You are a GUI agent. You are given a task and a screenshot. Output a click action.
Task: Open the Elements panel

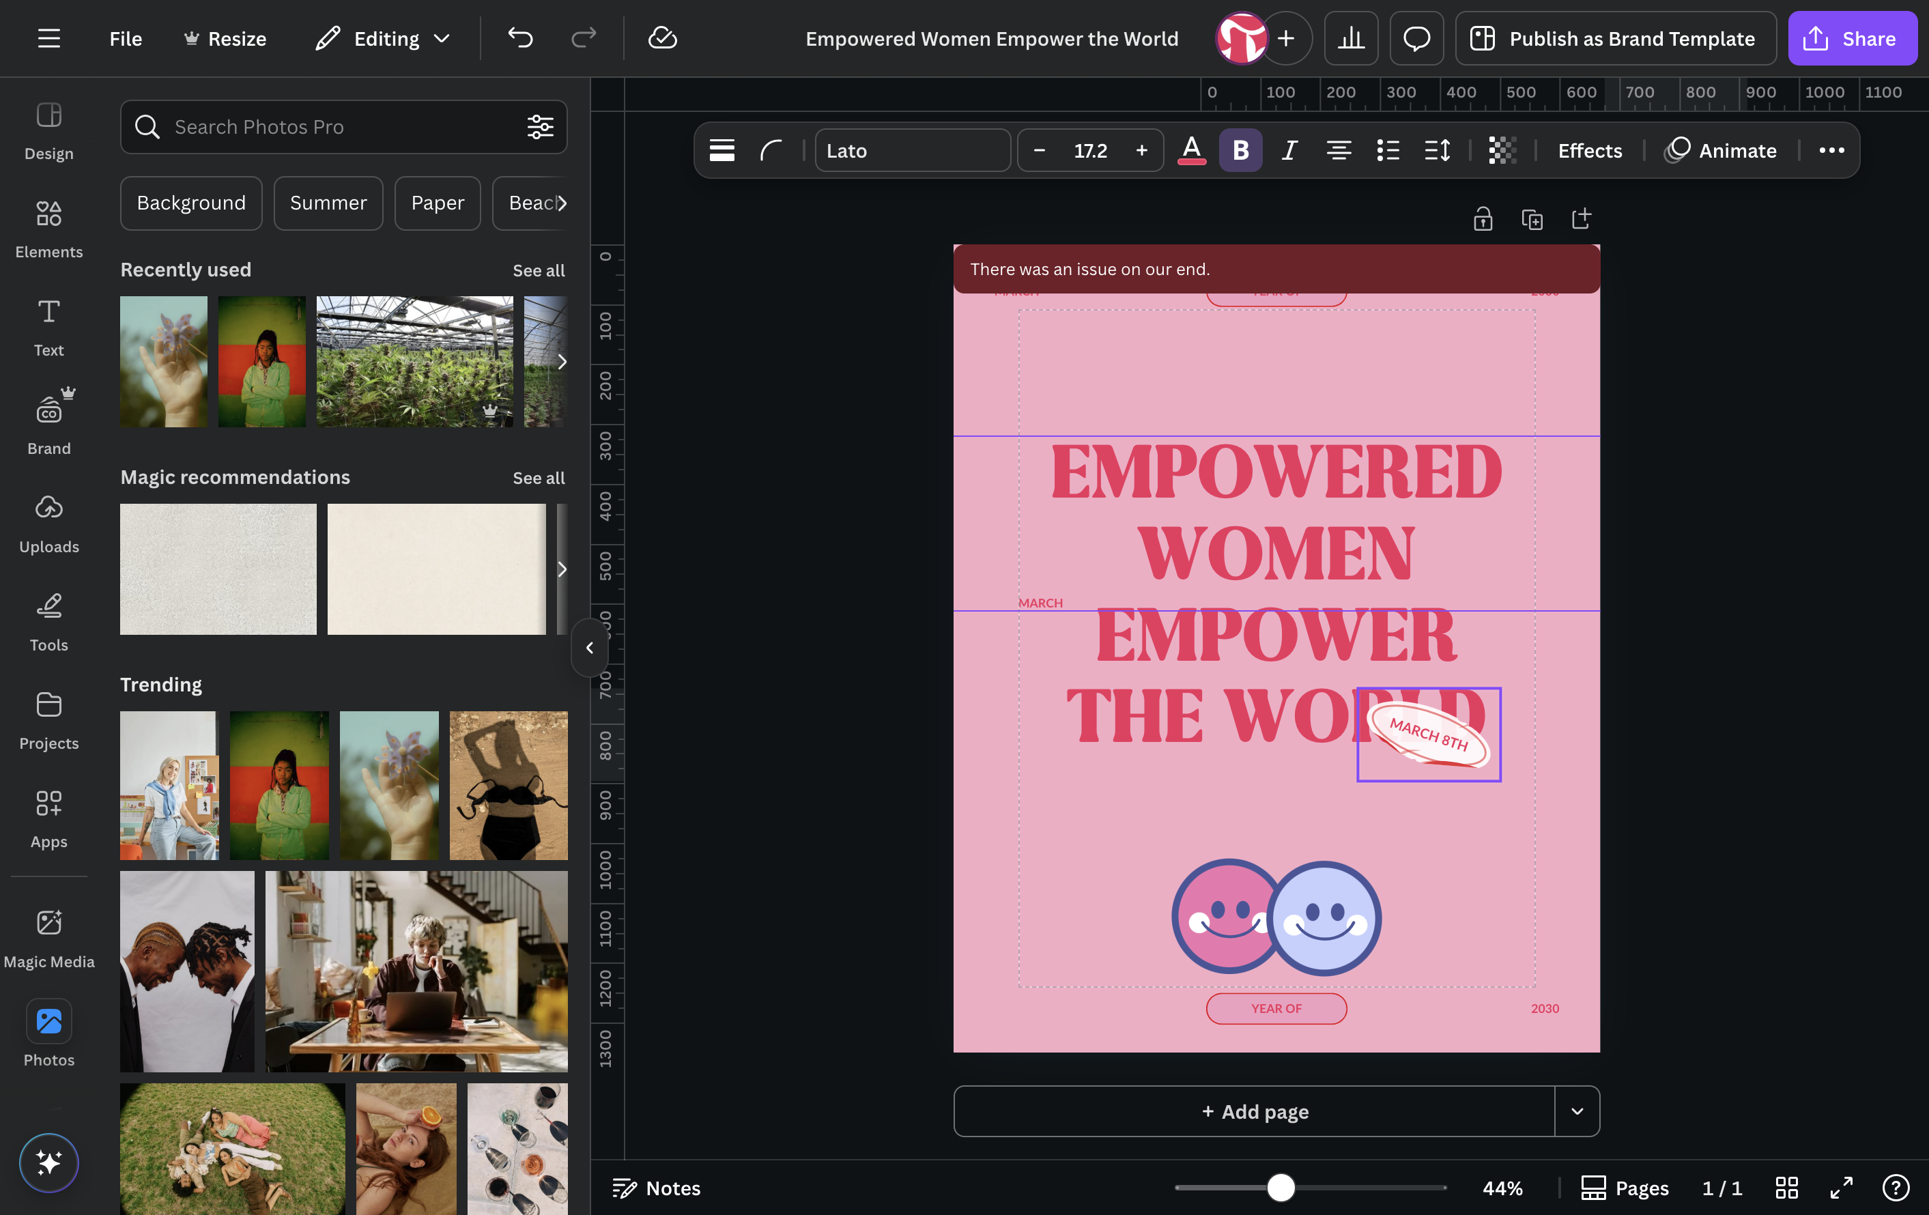[49, 229]
